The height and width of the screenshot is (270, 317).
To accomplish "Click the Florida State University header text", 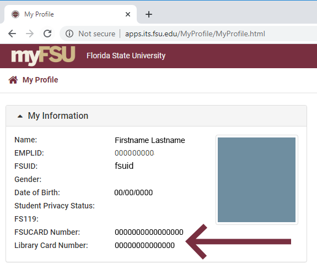I will pyautogui.click(x=126, y=56).
